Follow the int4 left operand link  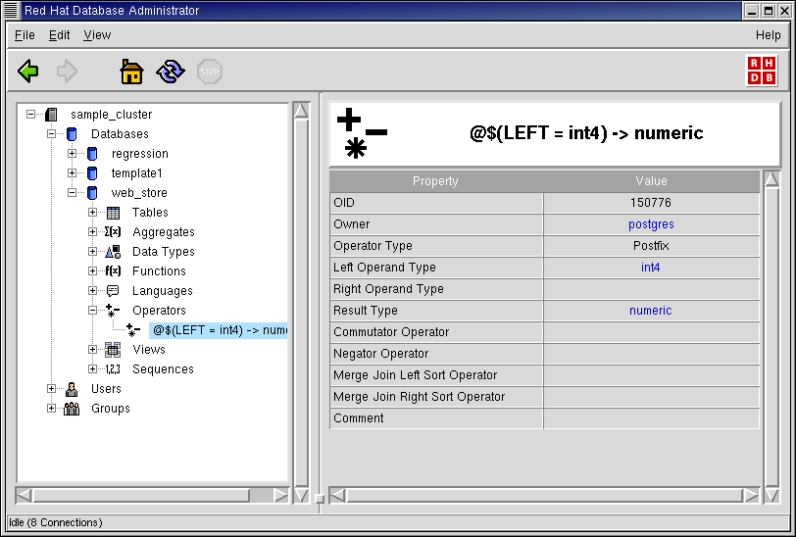coord(650,268)
